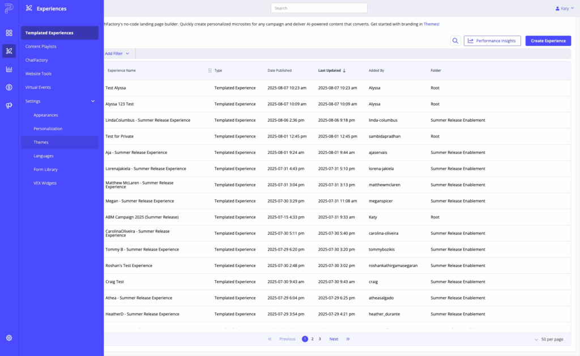Open Performance Insights
Image resolution: width=580 pixels, height=356 pixels.
point(492,41)
